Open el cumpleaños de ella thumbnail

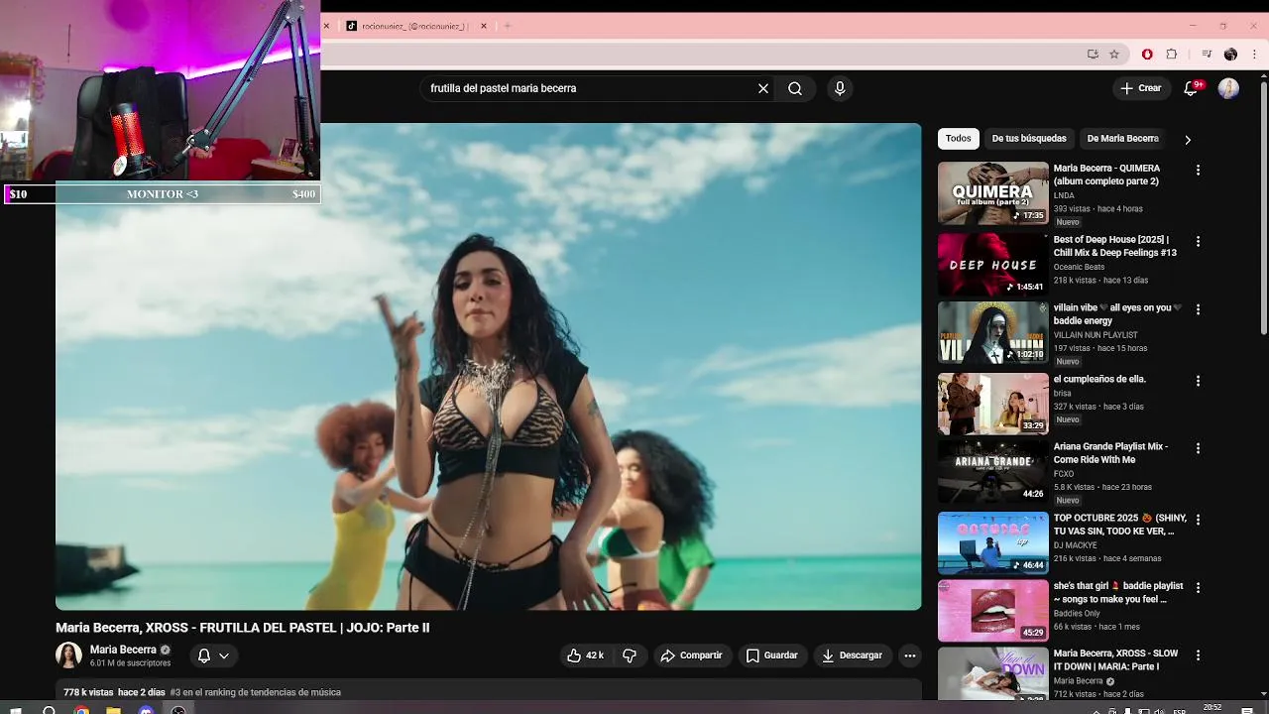[992, 404]
